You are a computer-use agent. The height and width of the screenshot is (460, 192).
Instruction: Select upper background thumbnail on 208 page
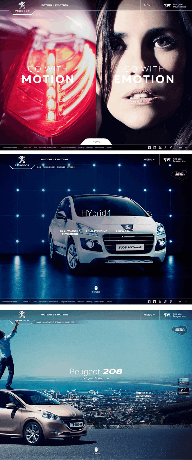click(183, 381)
